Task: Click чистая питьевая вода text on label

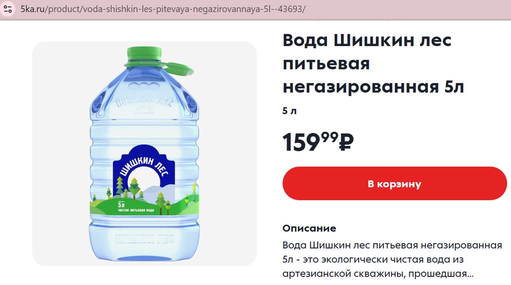Action: click(136, 210)
